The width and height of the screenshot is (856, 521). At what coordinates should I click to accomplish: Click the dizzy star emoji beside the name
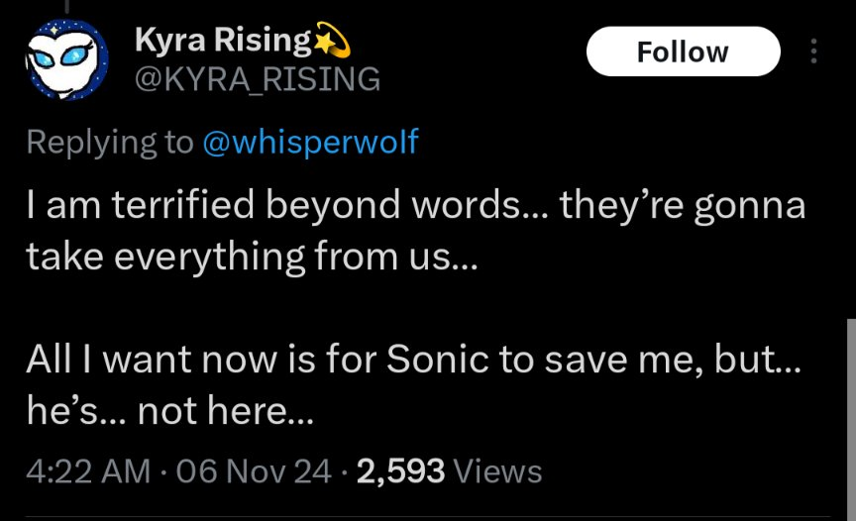tap(332, 40)
